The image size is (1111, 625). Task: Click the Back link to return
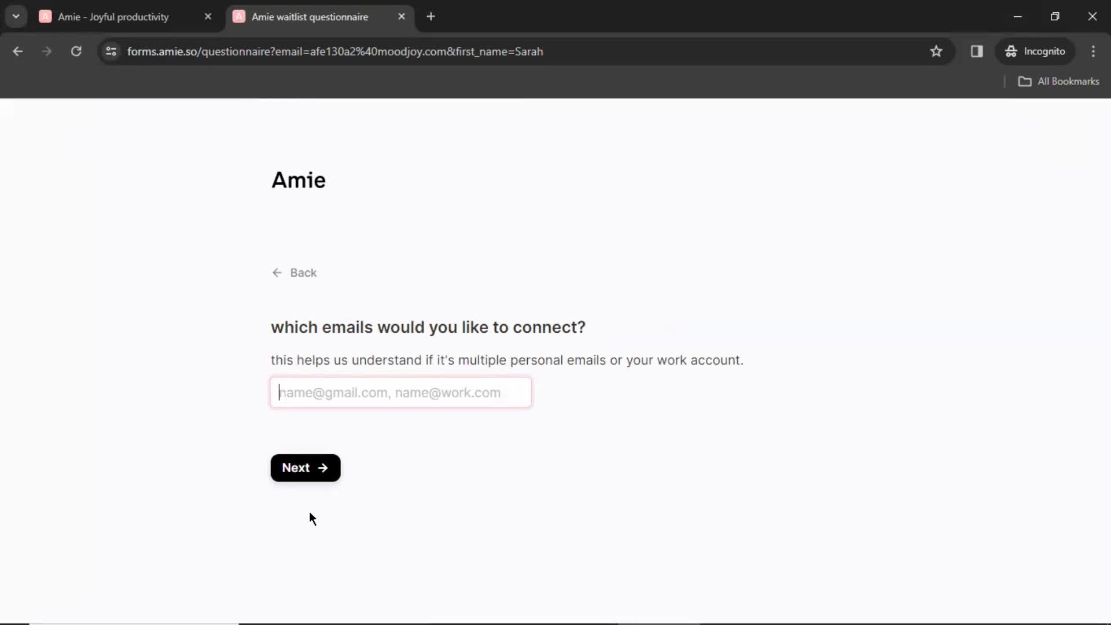coord(295,273)
